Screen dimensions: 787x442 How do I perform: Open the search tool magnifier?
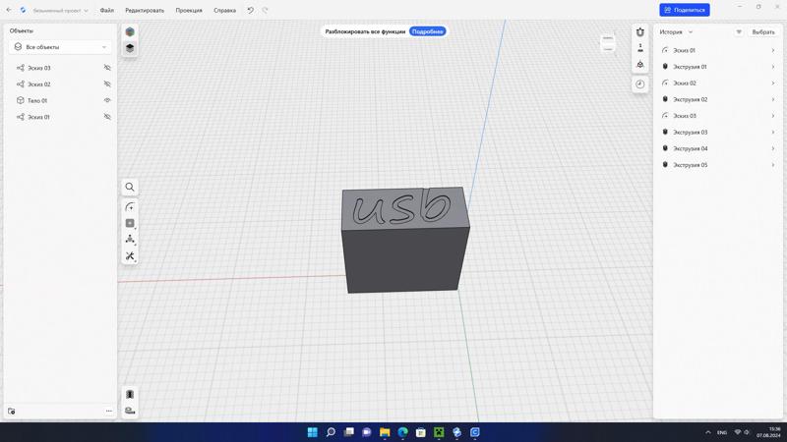click(130, 187)
